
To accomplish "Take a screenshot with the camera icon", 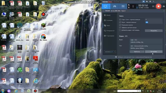I will coord(164,6).
